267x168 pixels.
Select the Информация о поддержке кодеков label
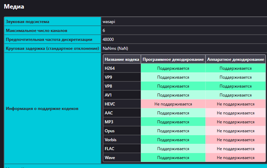click(42, 109)
